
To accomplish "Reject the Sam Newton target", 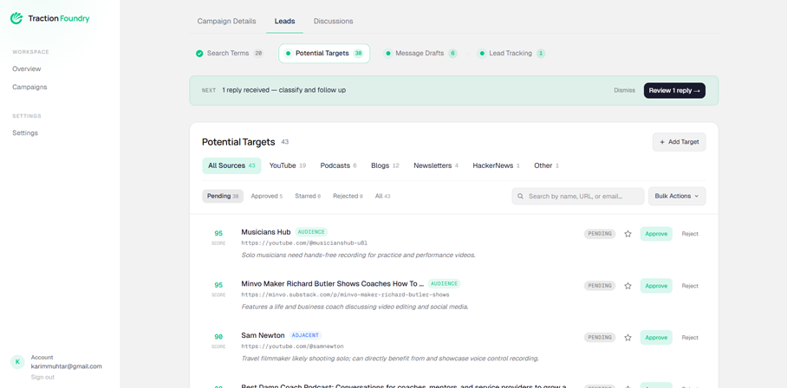I will tap(690, 338).
